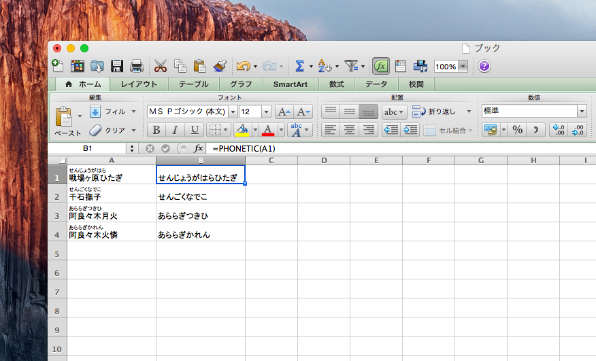Toggle bold formatting

(156, 131)
